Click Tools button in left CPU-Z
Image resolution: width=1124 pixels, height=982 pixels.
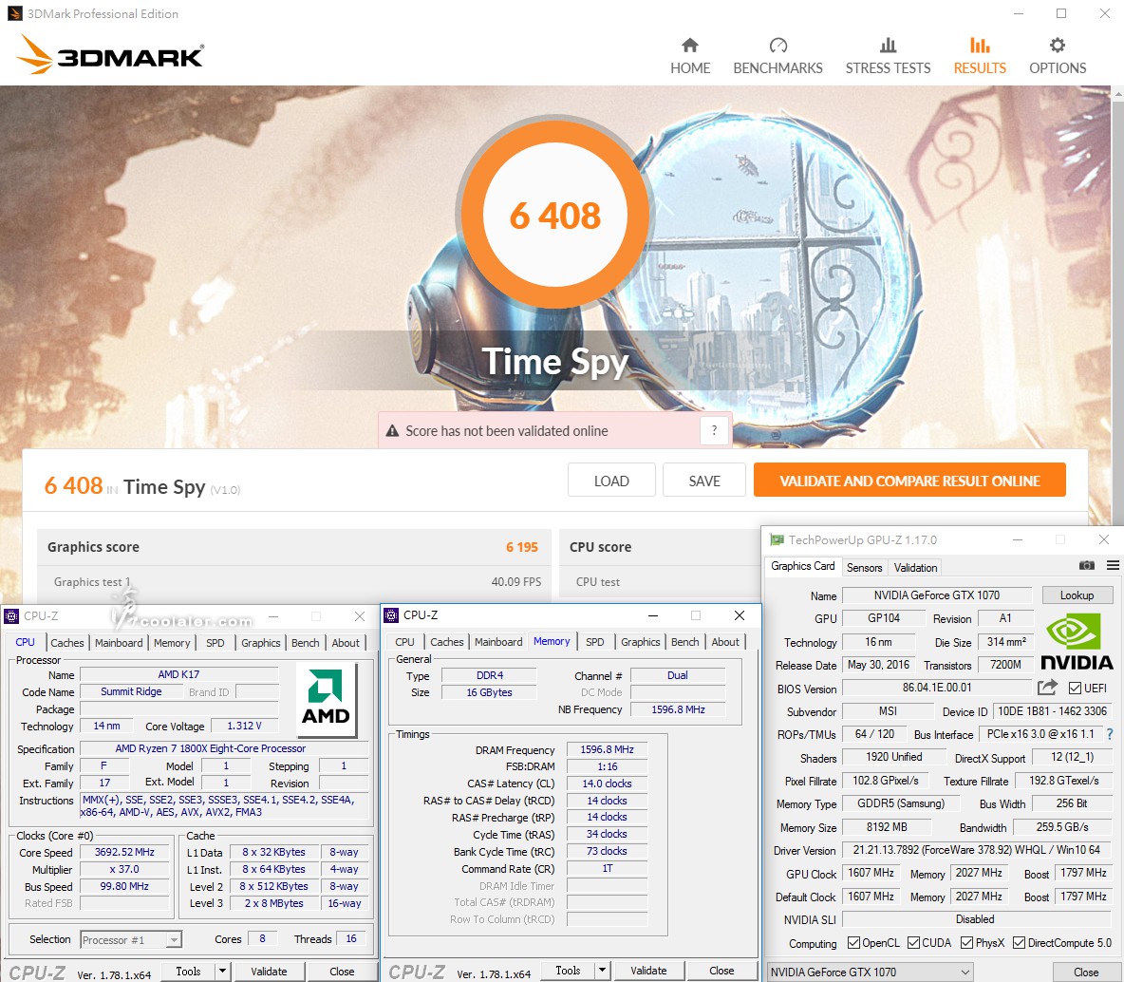[189, 972]
